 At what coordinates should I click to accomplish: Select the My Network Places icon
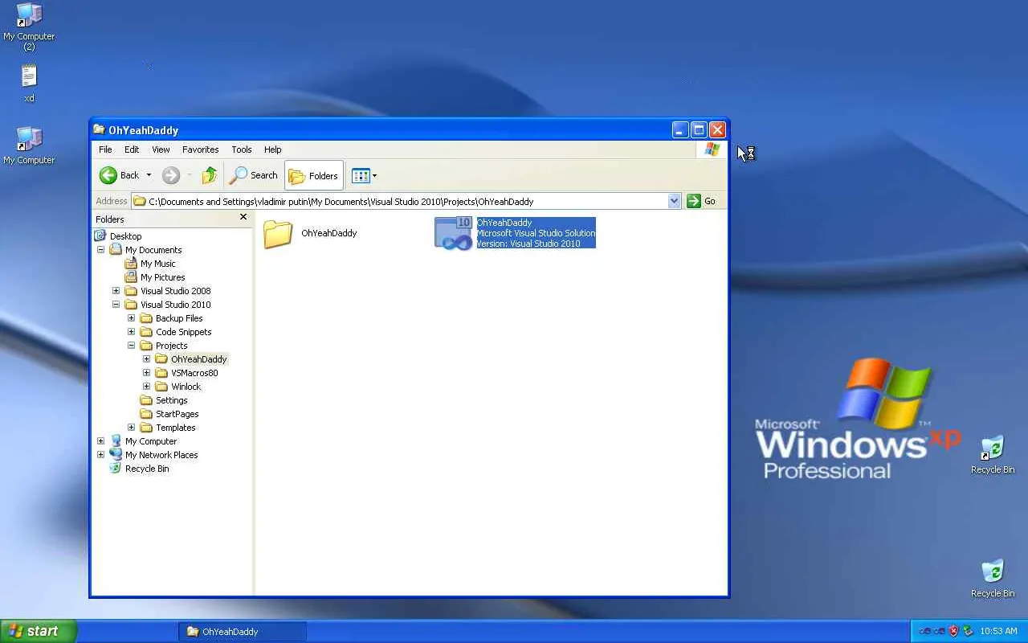[x=116, y=455]
